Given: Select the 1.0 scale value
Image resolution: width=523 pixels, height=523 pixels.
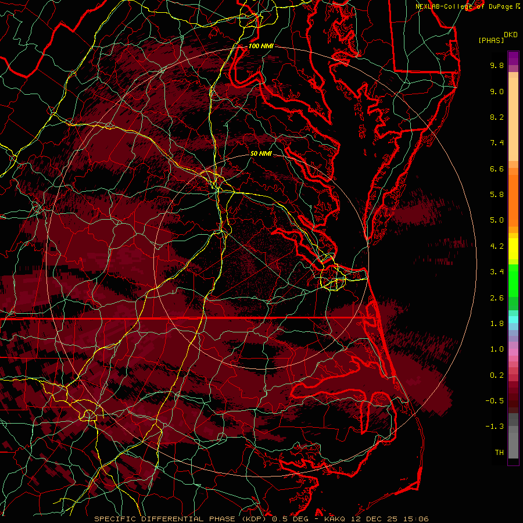Looking at the screenshot, I should tap(497, 349).
